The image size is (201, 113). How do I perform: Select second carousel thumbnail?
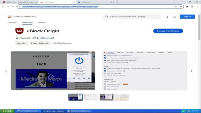click(x=91, y=97)
